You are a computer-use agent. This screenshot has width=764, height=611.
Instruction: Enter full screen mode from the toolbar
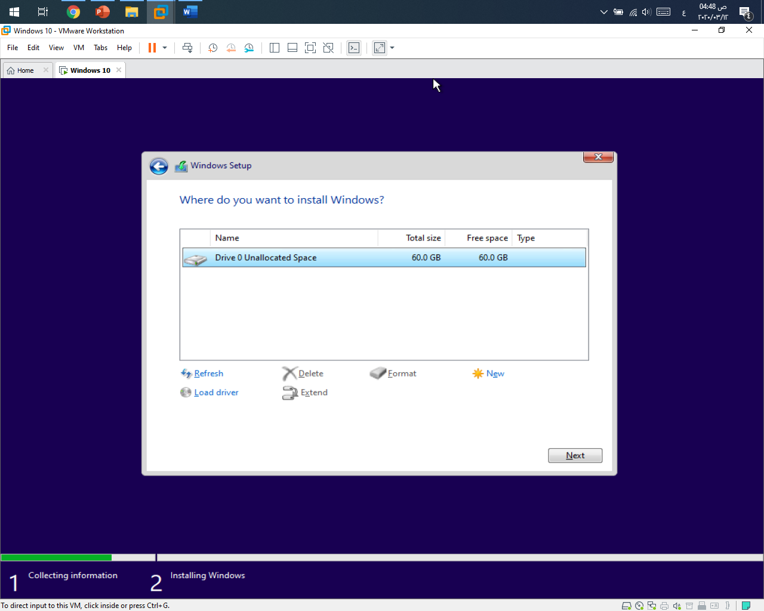tap(310, 48)
